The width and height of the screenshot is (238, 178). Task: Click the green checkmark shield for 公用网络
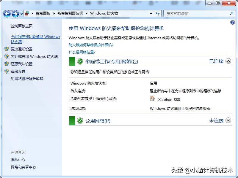click(x=80, y=121)
